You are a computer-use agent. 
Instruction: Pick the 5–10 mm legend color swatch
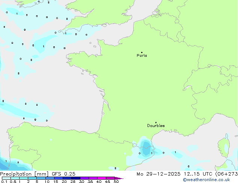coord(41,178)
